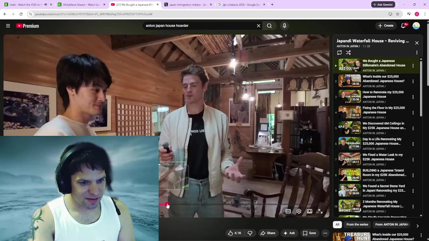Open playlist options three-dot menu
The height and width of the screenshot is (241, 429).
(x=417, y=53)
